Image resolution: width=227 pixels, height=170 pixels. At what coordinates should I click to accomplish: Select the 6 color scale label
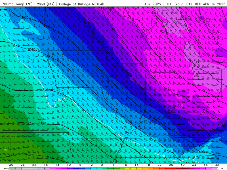113,165
